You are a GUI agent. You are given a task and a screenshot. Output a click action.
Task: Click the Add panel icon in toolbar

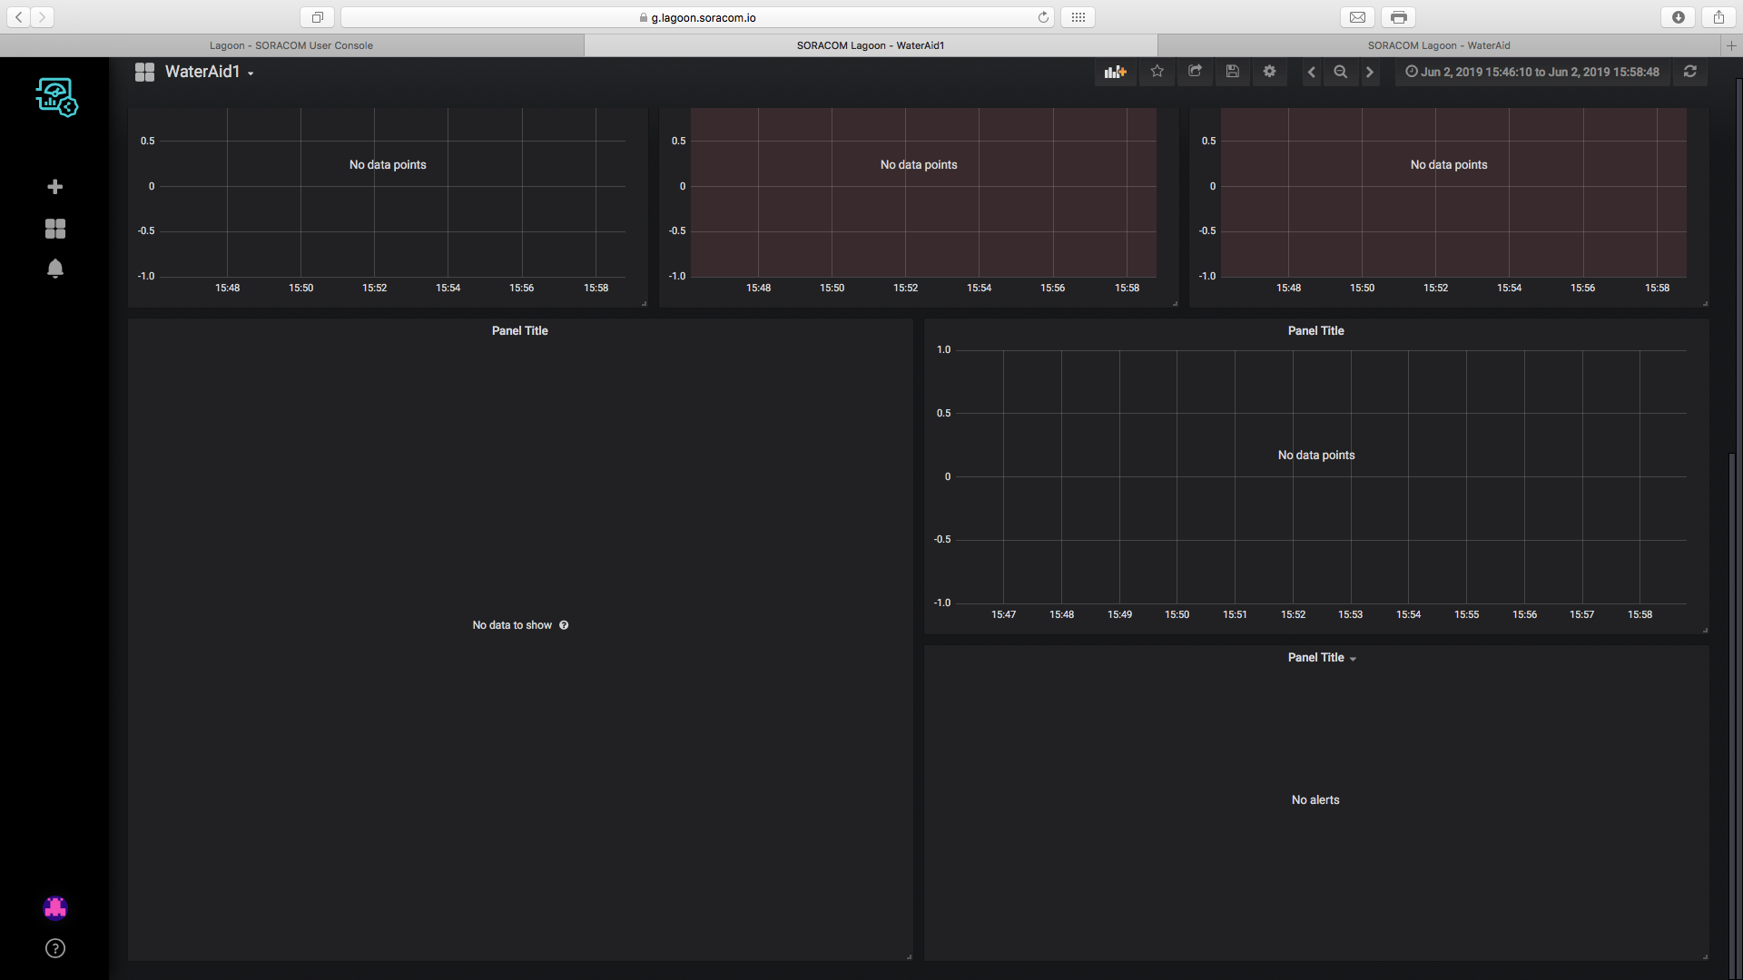click(x=1115, y=72)
